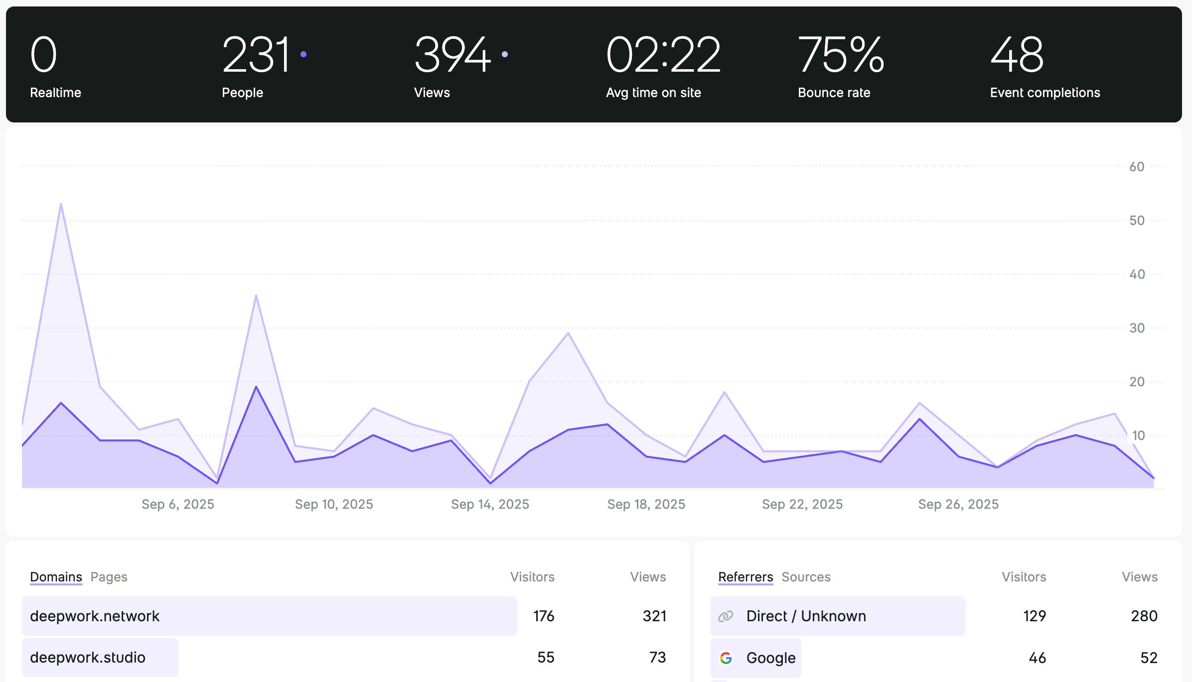This screenshot has width=1192, height=682.
Task: Click the Direct / Unknown link icon
Action: tap(726, 616)
